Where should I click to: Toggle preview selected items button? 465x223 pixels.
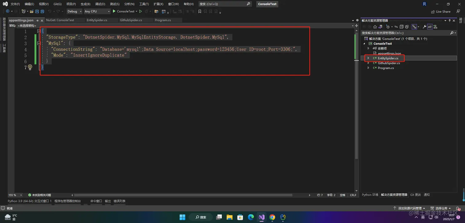click(x=430, y=27)
